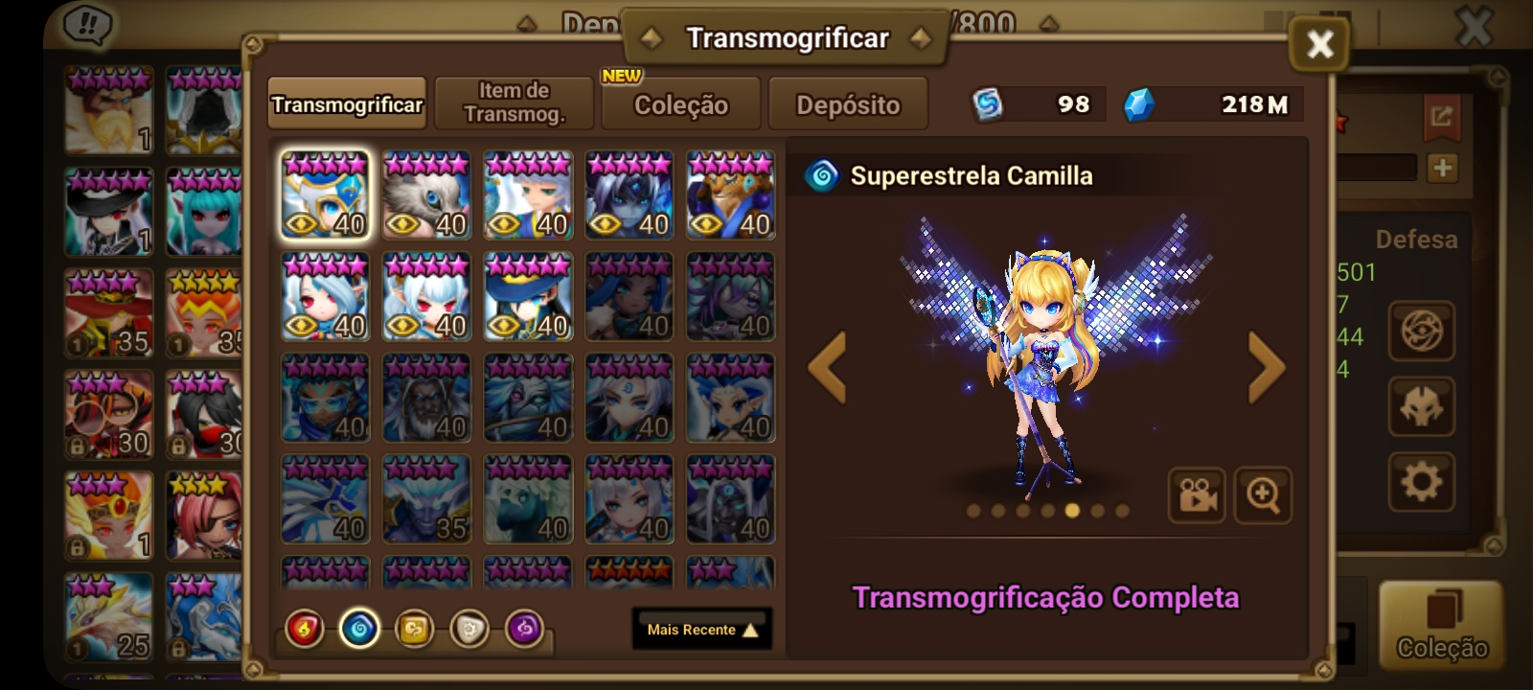This screenshot has height=690, width=1533.
Task: Open the Depósito tab
Action: [848, 104]
